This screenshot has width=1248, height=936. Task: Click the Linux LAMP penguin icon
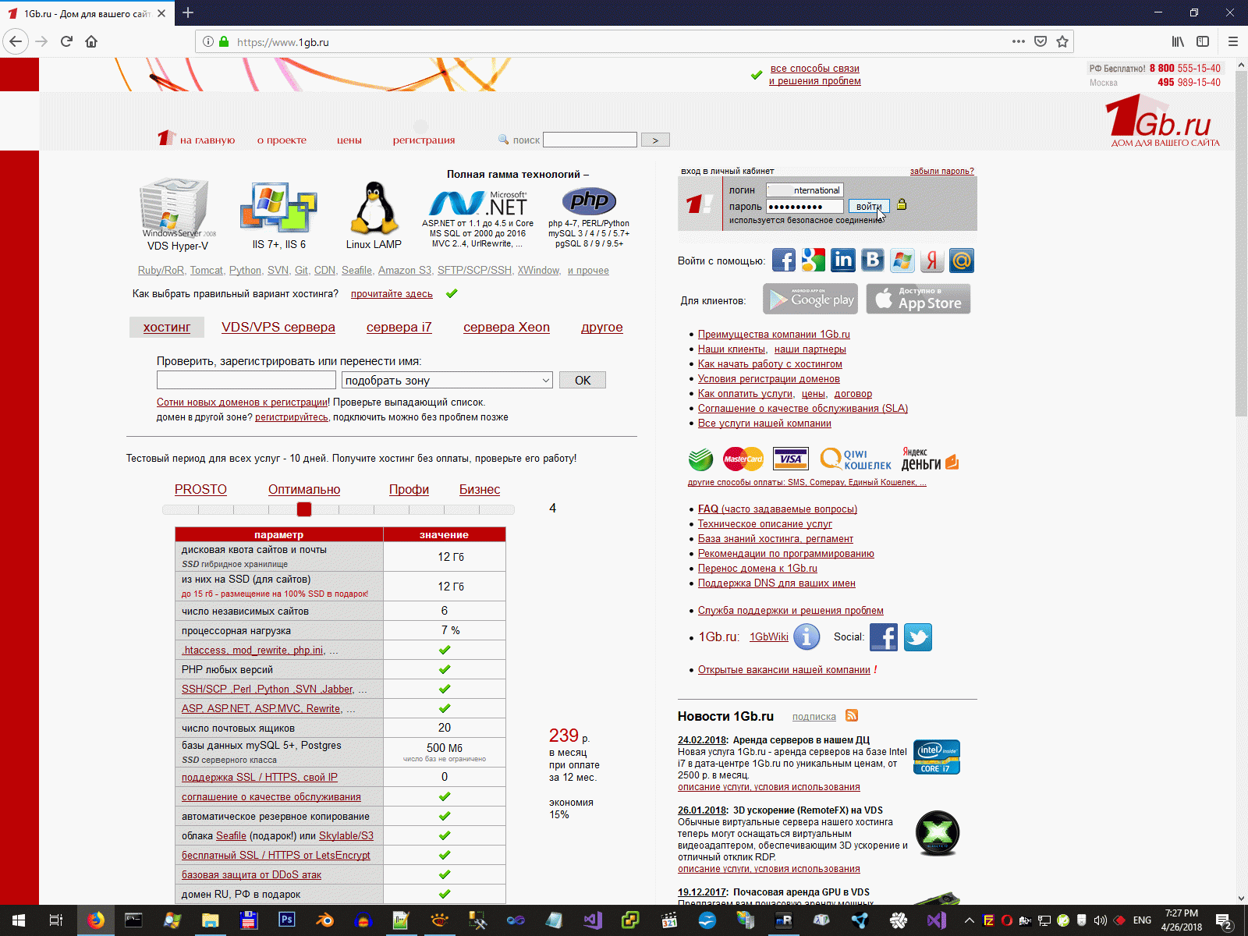click(374, 208)
